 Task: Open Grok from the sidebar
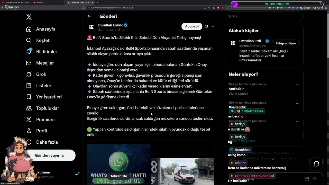point(36,74)
